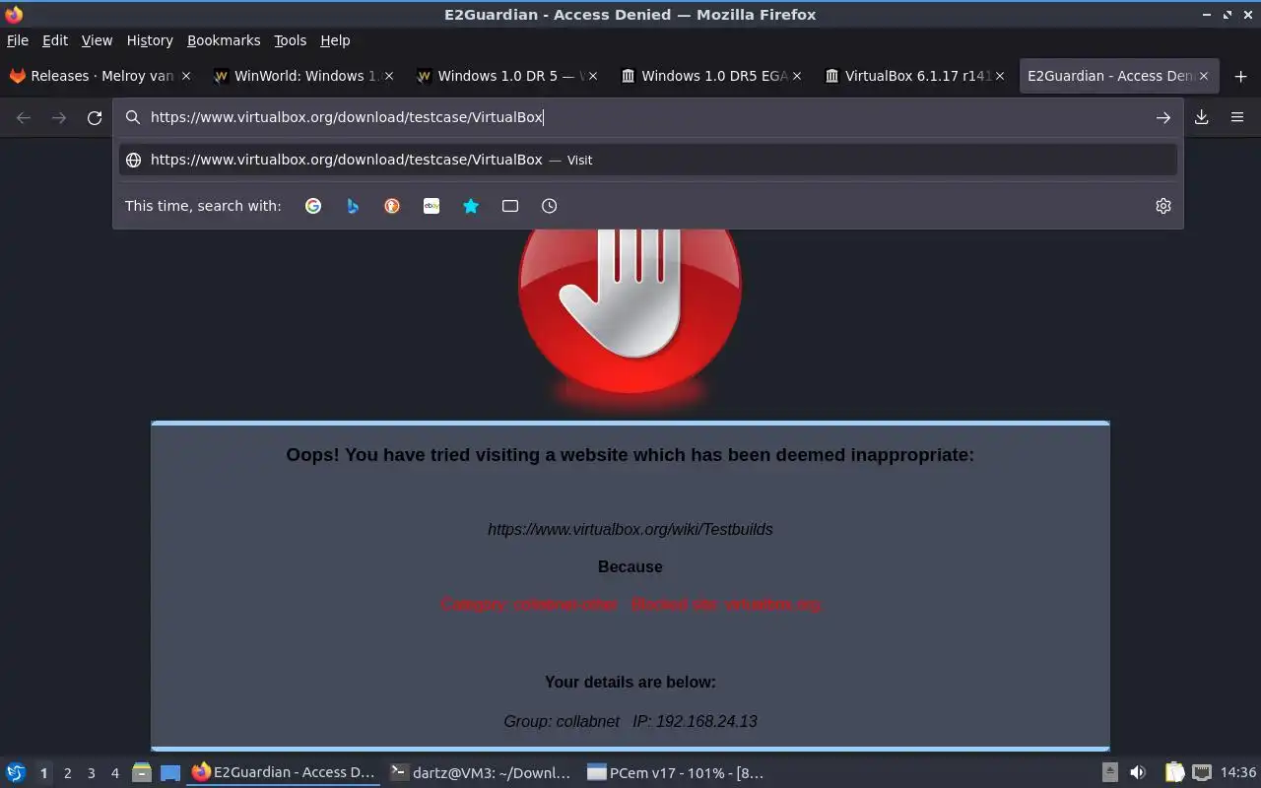Close the Windows 1.0 DR 5 tab

pos(592,76)
